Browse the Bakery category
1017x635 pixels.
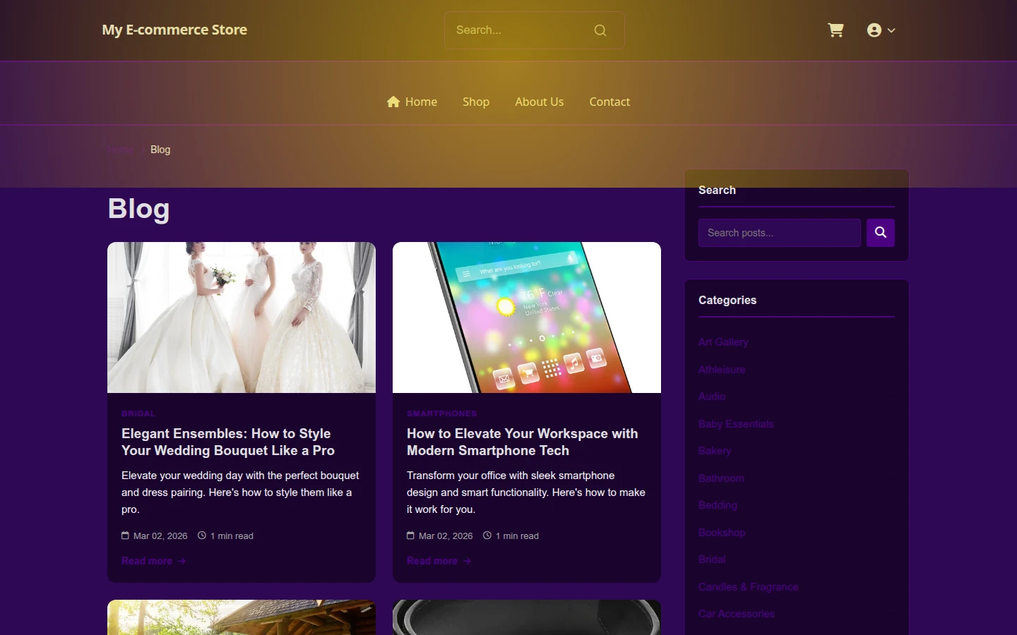715,451
